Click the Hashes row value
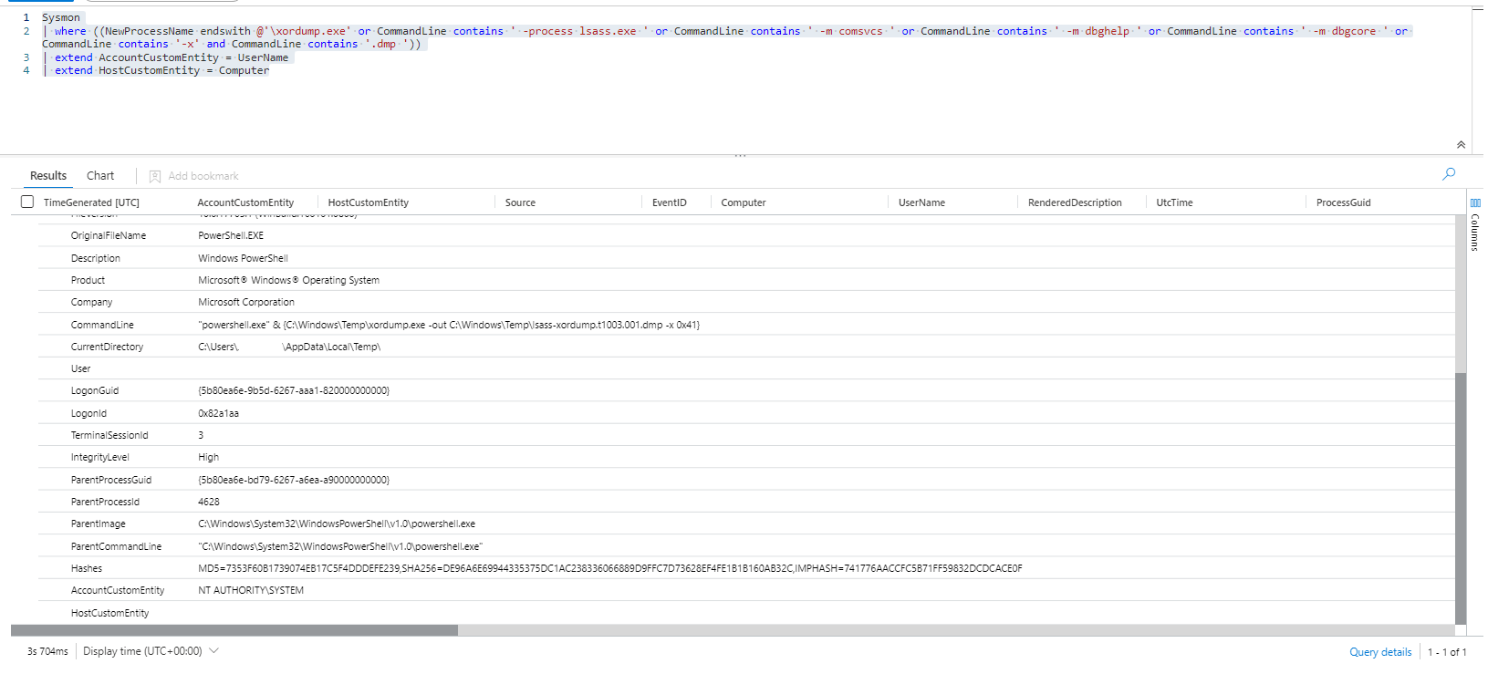Image resolution: width=1488 pixels, height=674 pixels. 609,568
